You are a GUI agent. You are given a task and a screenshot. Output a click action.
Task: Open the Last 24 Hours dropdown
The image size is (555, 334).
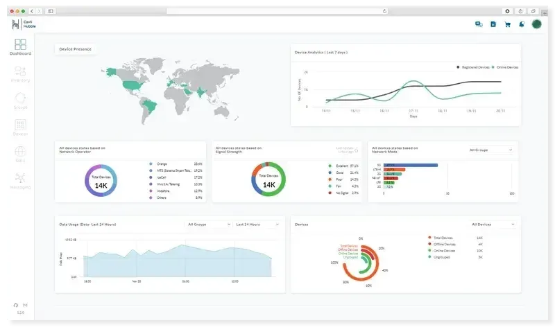tap(257, 225)
